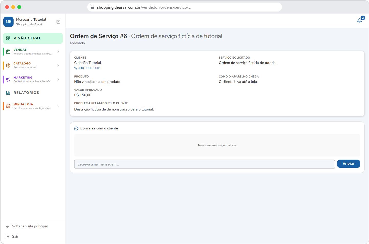Viewport: 369px width, 244px height.
Task: Open the Relatórios menu item
Action: click(33, 93)
